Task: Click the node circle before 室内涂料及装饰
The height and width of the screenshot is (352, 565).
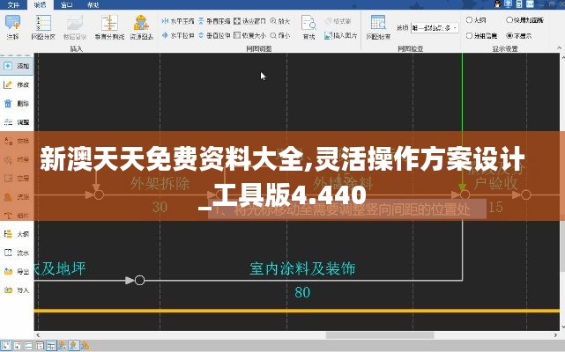Action: (x=140, y=280)
